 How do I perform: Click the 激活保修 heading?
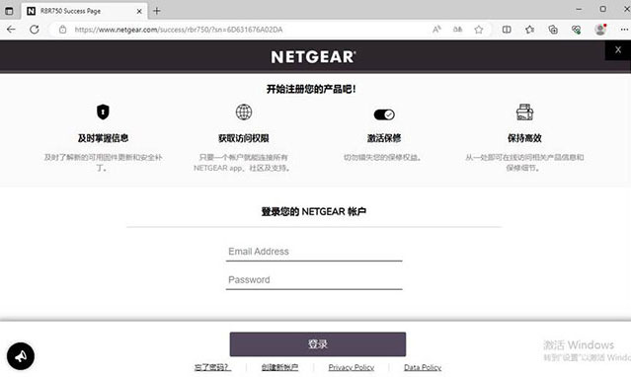click(x=384, y=138)
